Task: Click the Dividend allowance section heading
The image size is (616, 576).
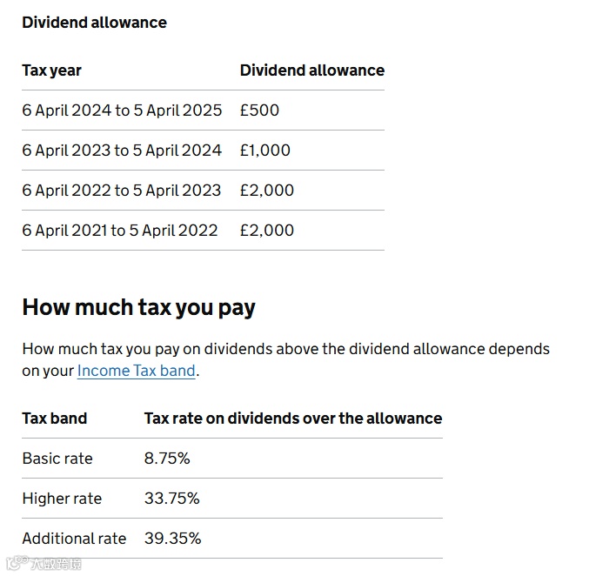Action: coord(94,23)
